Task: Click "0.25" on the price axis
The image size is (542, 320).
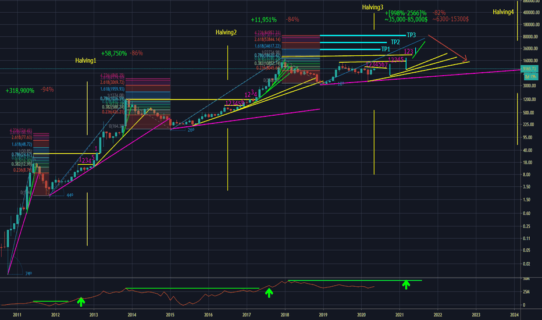Action: (x=527, y=226)
